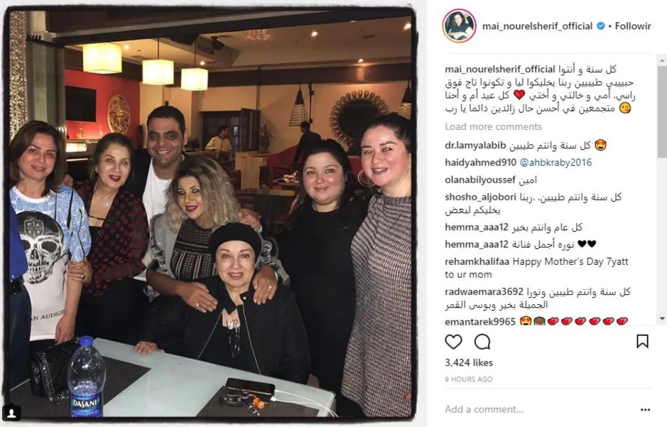Open the three-dot more options menu
Viewport: 667px width, 427px height.
[x=645, y=410]
